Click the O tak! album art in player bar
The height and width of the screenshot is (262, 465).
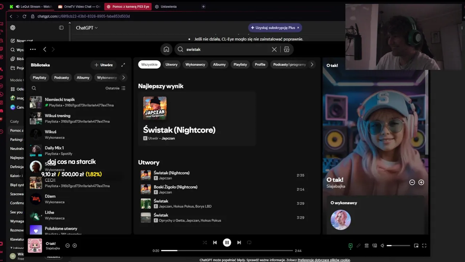pos(35,246)
